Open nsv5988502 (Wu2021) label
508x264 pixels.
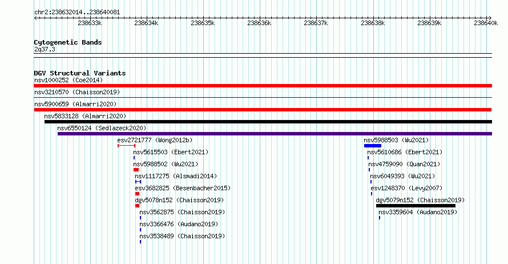tap(166, 164)
